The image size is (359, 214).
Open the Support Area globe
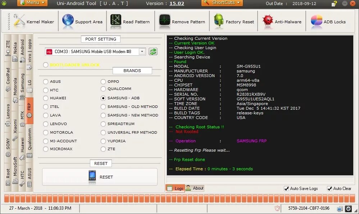tap(82, 22)
